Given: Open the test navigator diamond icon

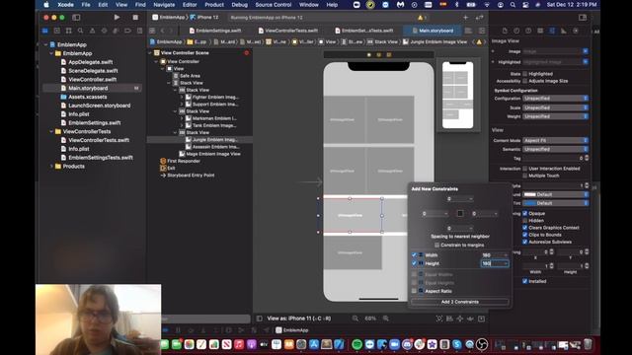Looking at the screenshot, I should coord(104,31).
